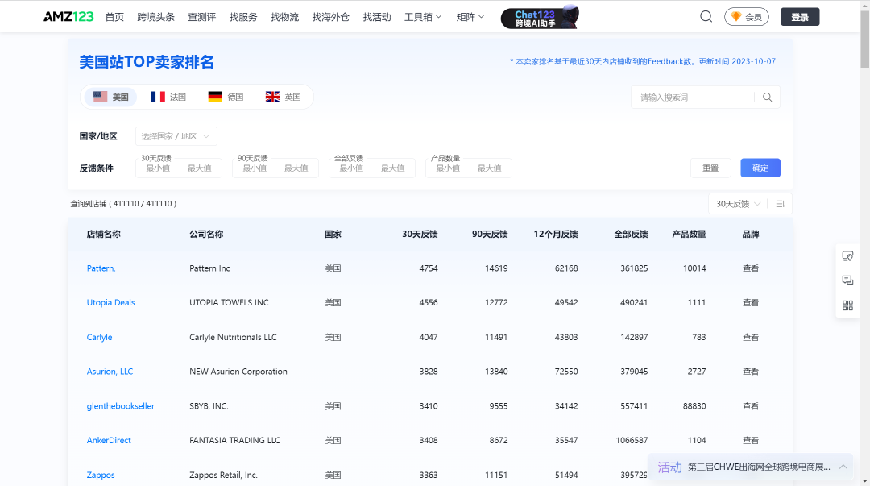The height and width of the screenshot is (486, 870).
Task: Open the 查测评 menu item
Action: point(202,17)
